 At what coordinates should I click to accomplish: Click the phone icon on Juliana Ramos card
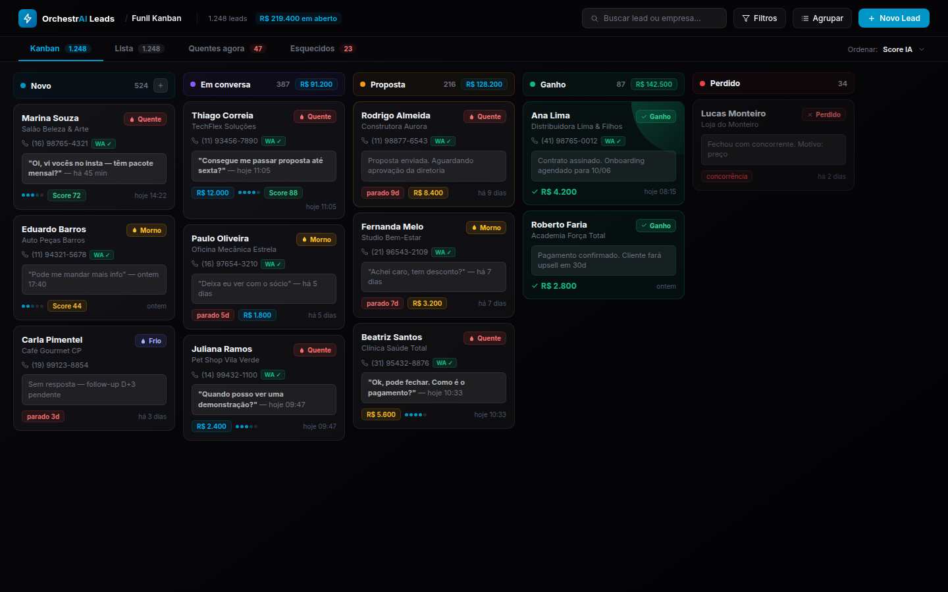coord(195,375)
